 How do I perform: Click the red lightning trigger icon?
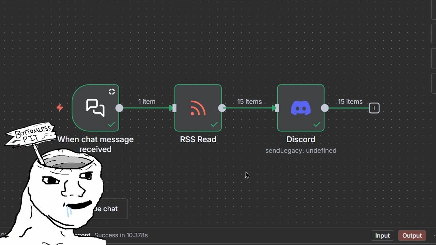point(60,108)
